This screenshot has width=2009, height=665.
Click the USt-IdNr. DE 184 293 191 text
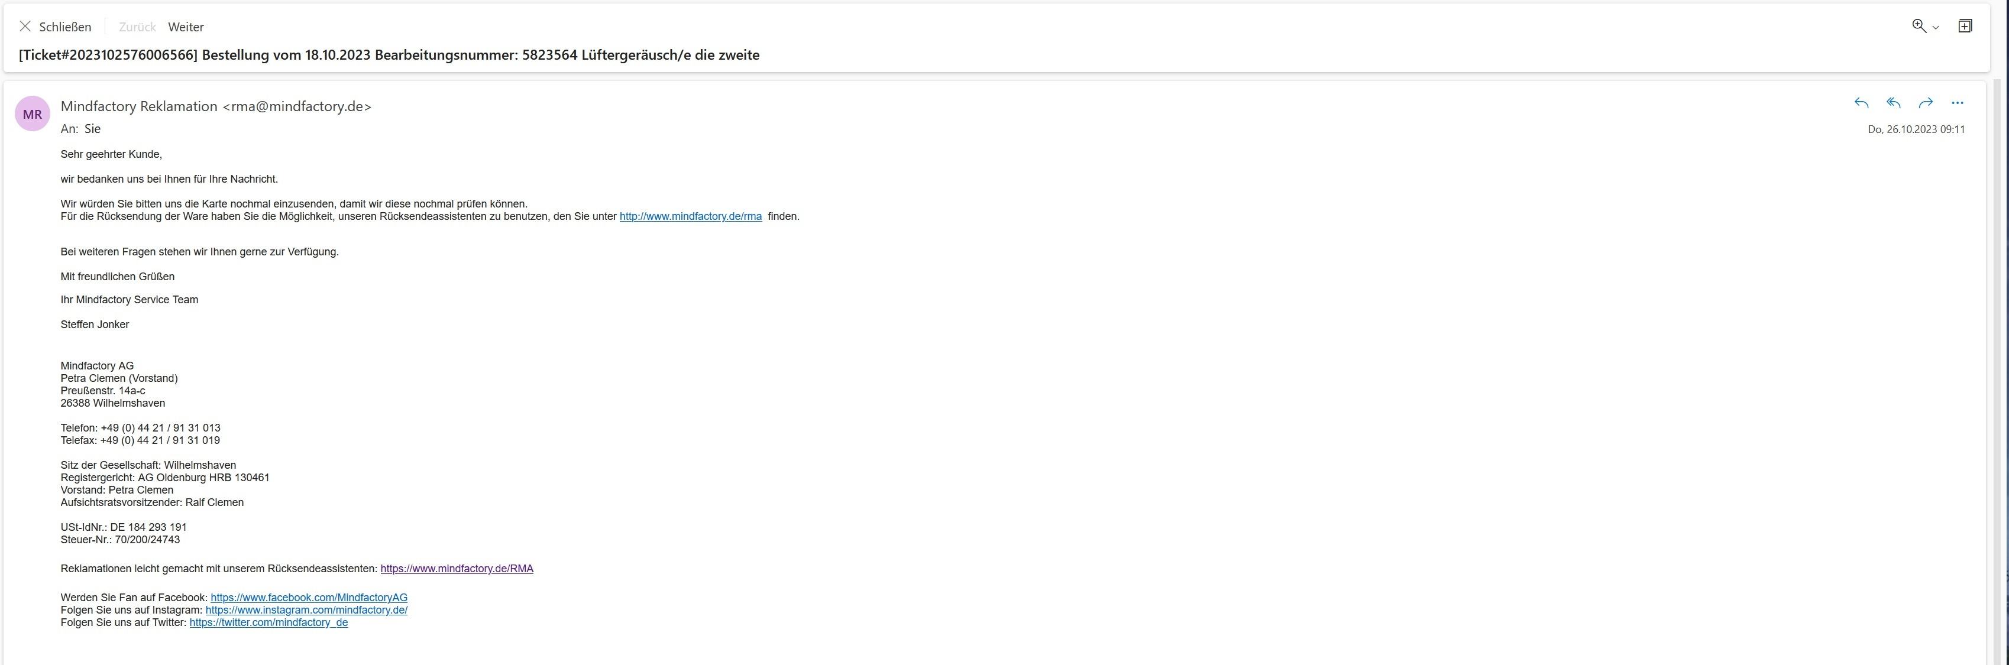tap(123, 527)
